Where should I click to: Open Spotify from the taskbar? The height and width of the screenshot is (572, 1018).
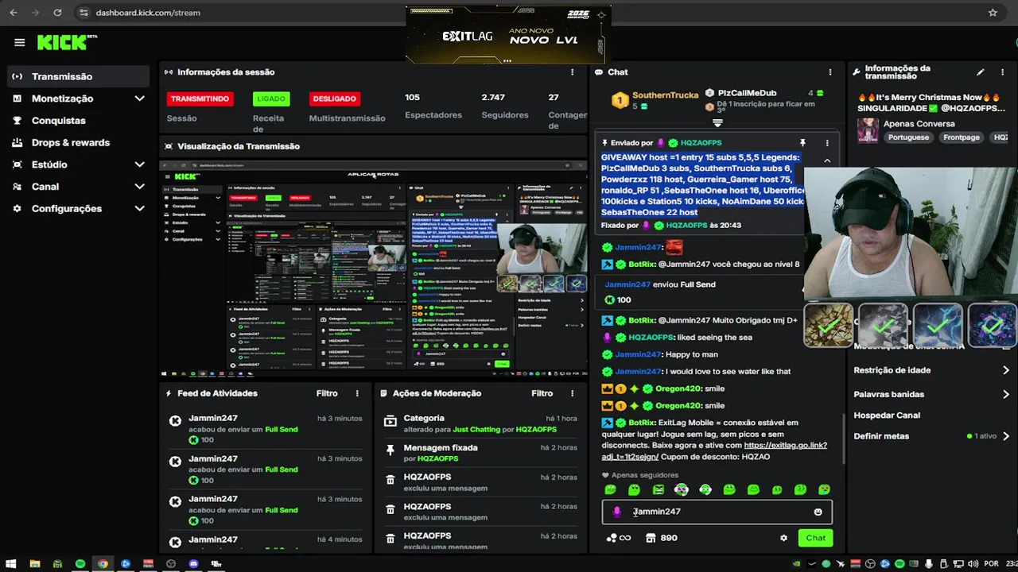click(x=80, y=563)
